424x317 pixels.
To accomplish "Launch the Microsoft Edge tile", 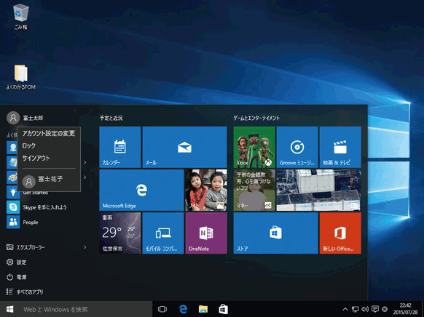I will (141, 190).
